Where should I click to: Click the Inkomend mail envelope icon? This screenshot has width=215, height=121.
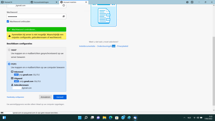(12, 72)
